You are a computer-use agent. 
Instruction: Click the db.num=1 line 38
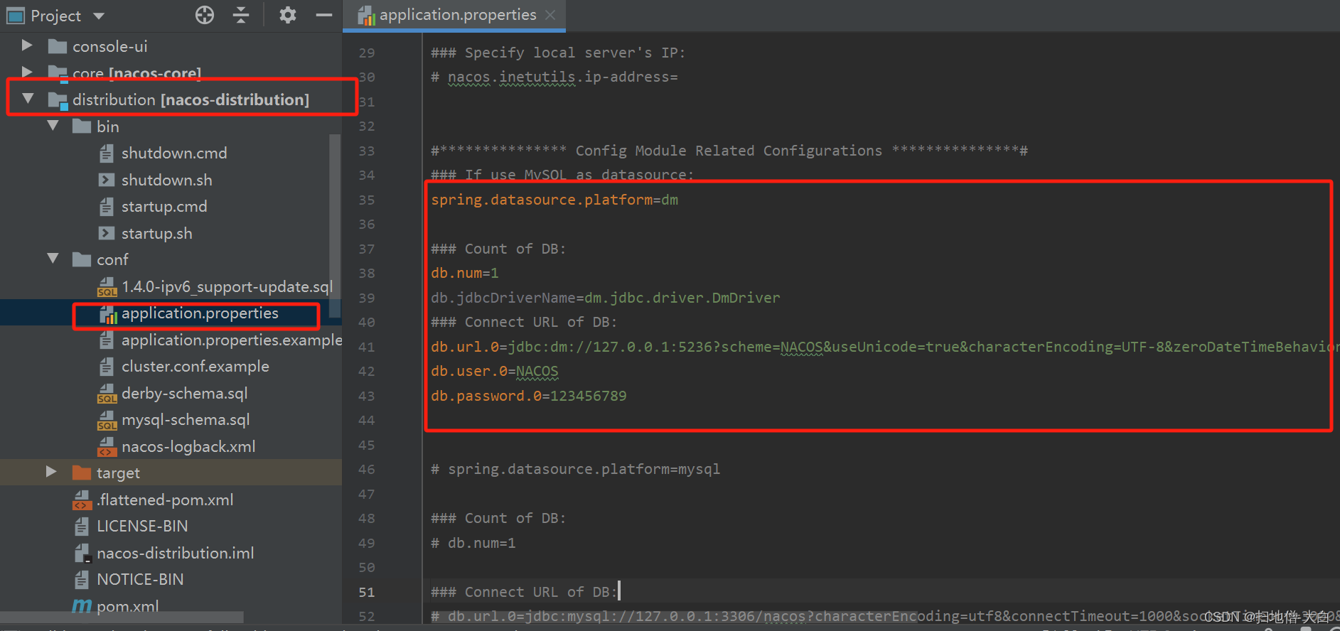pyautogui.click(x=465, y=273)
